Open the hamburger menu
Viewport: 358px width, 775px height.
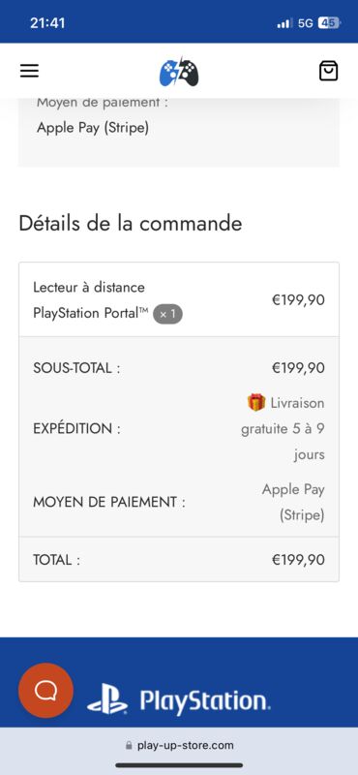click(x=29, y=71)
